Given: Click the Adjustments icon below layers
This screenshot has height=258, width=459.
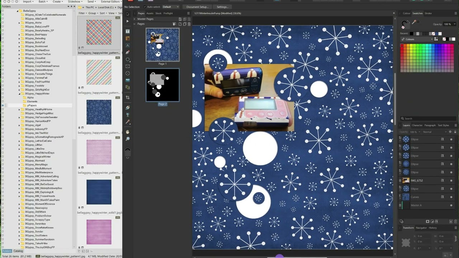Looking at the screenshot, I should (x=432, y=221).
